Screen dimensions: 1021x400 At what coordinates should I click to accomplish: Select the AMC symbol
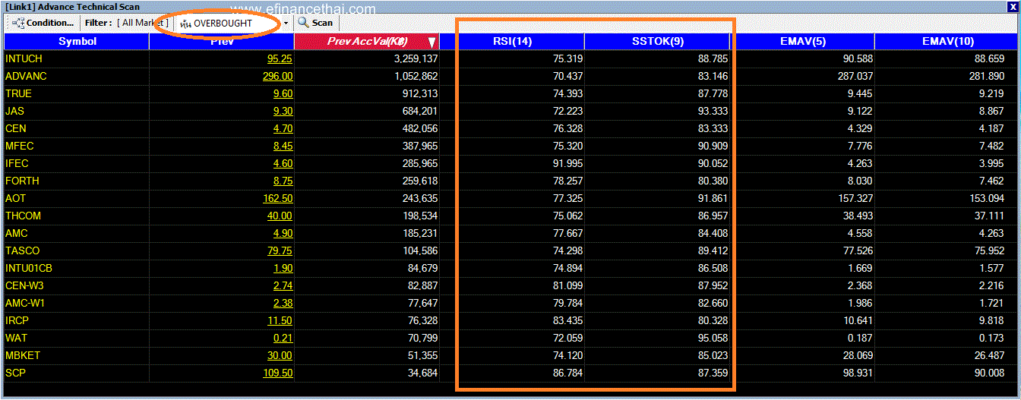coord(17,233)
